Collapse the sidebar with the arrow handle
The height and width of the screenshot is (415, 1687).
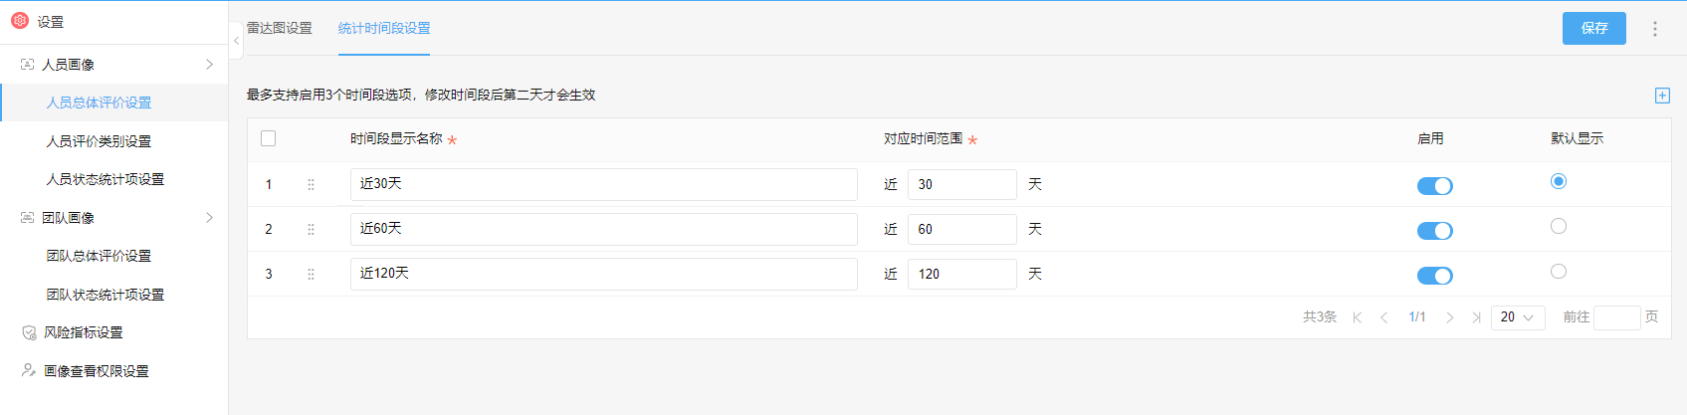[x=236, y=41]
